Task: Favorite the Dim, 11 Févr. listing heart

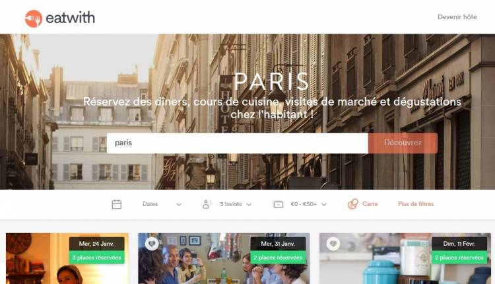Action: coord(333,244)
